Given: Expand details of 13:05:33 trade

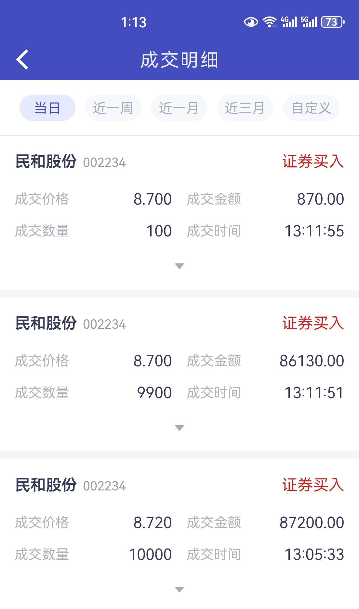Looking at the screenshot, I should (179, 590).
